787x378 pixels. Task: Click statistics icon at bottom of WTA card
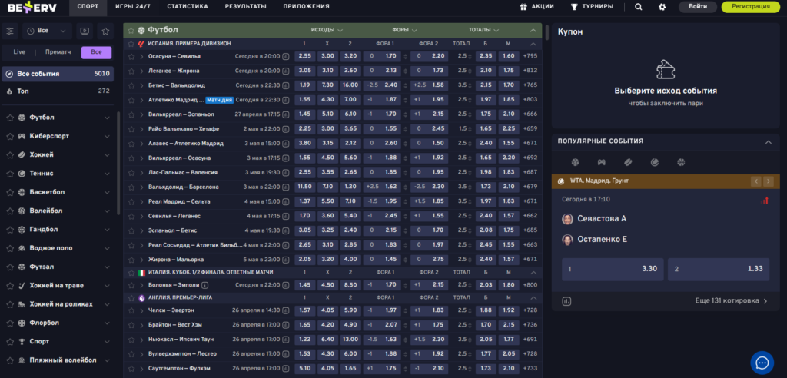[566, 301]
